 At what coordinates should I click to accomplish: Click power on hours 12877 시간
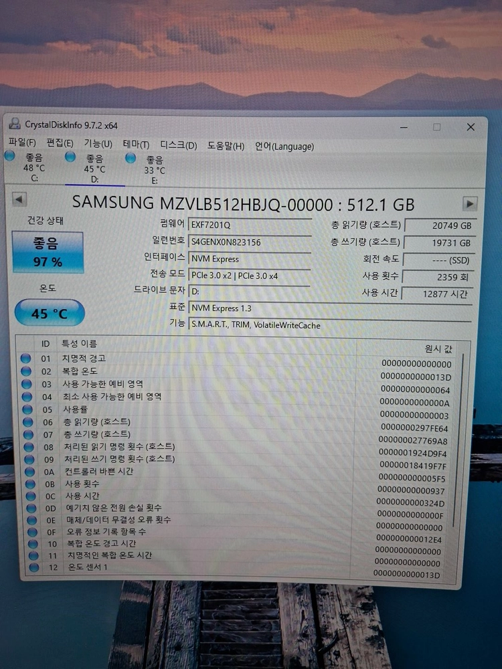click(x=436, y=294)
